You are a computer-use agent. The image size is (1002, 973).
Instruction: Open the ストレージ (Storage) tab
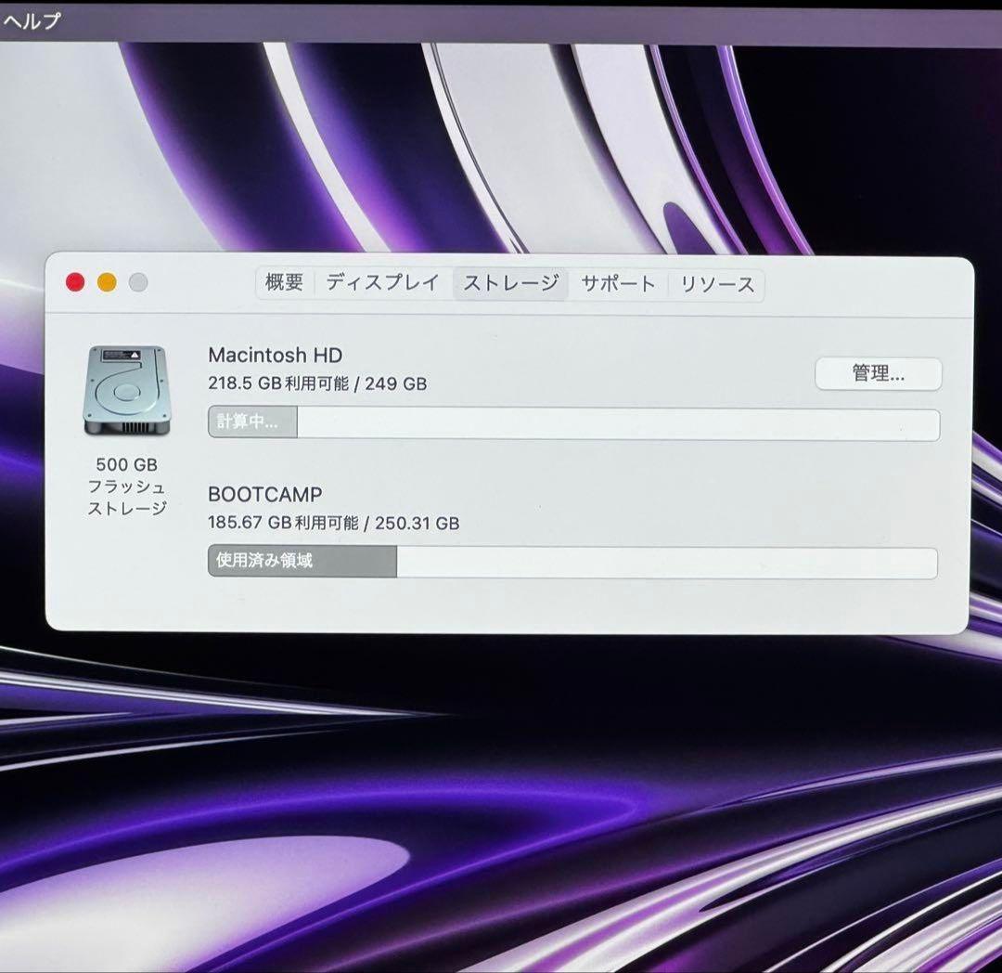[x=511, y=284]
